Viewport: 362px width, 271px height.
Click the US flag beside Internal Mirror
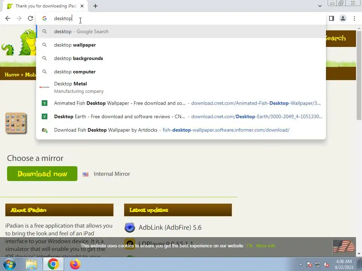(x=86, y=174)
